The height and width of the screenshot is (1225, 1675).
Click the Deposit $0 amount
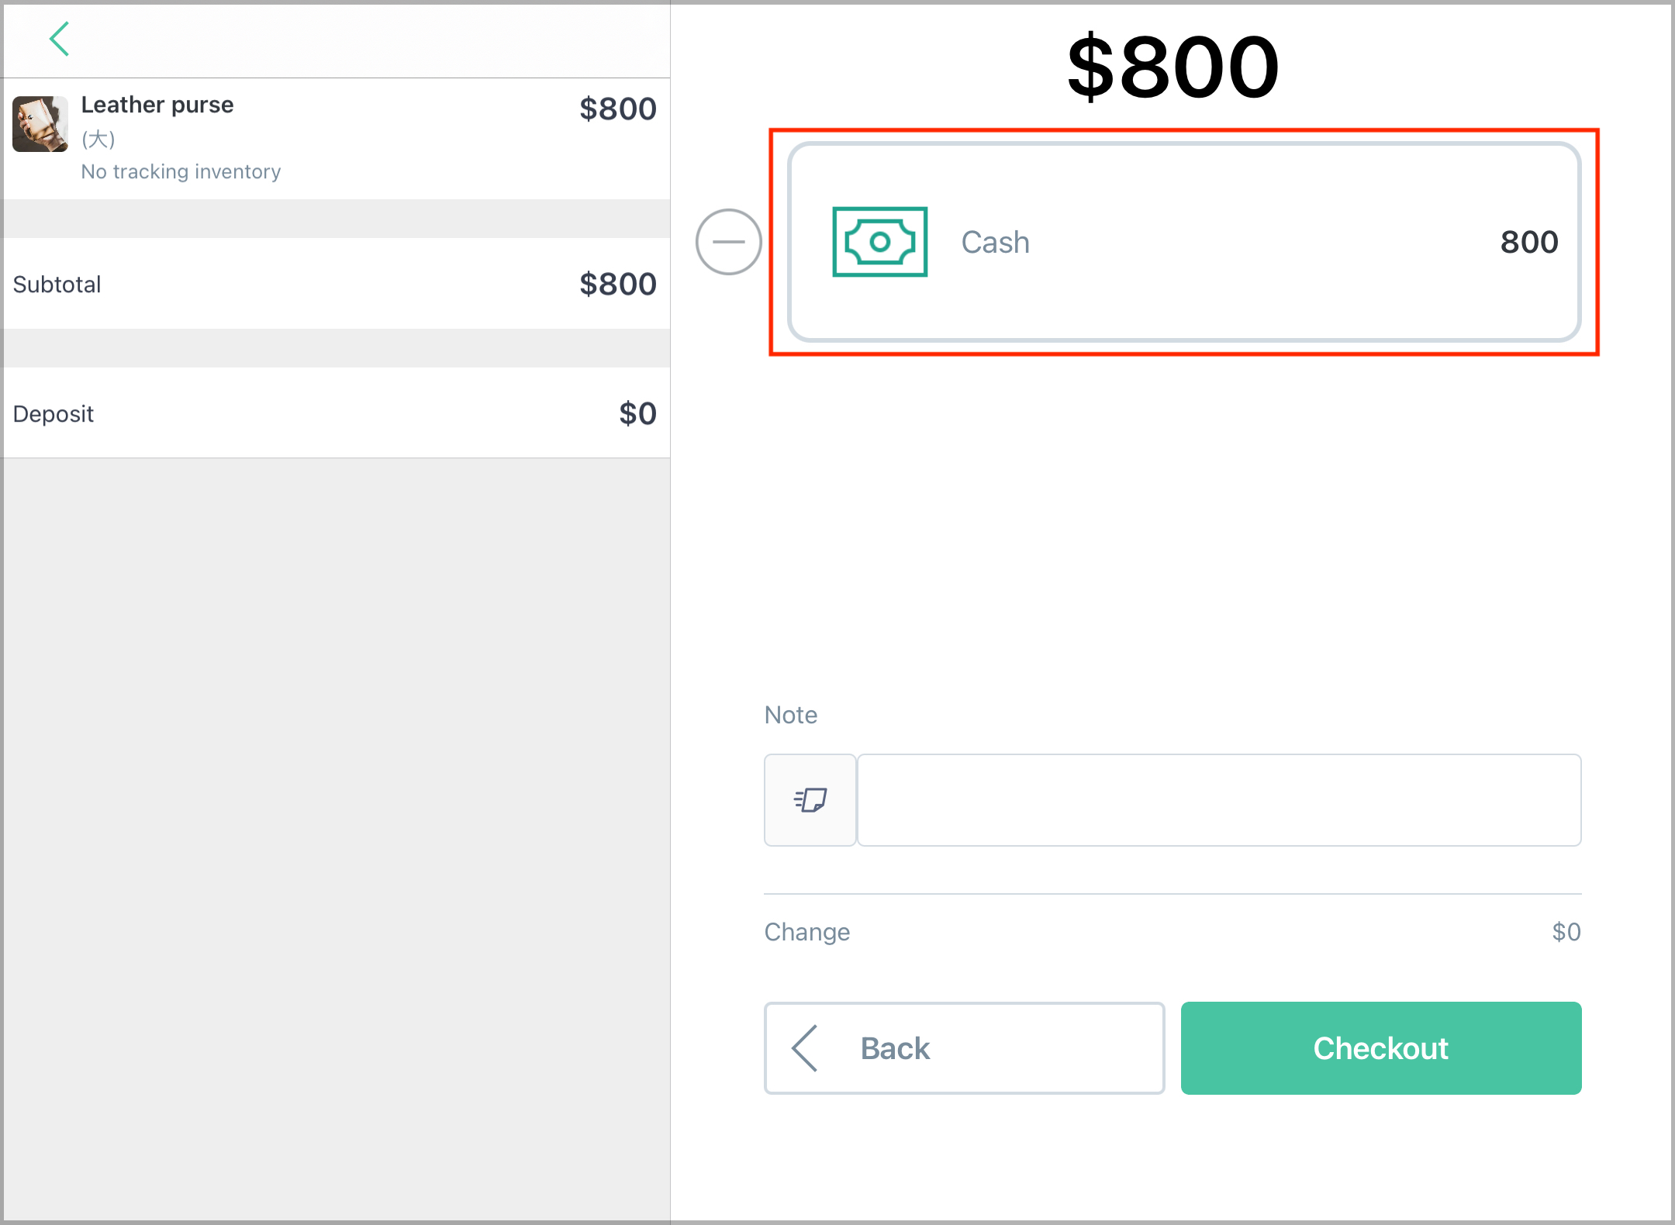tap(637, 413)
